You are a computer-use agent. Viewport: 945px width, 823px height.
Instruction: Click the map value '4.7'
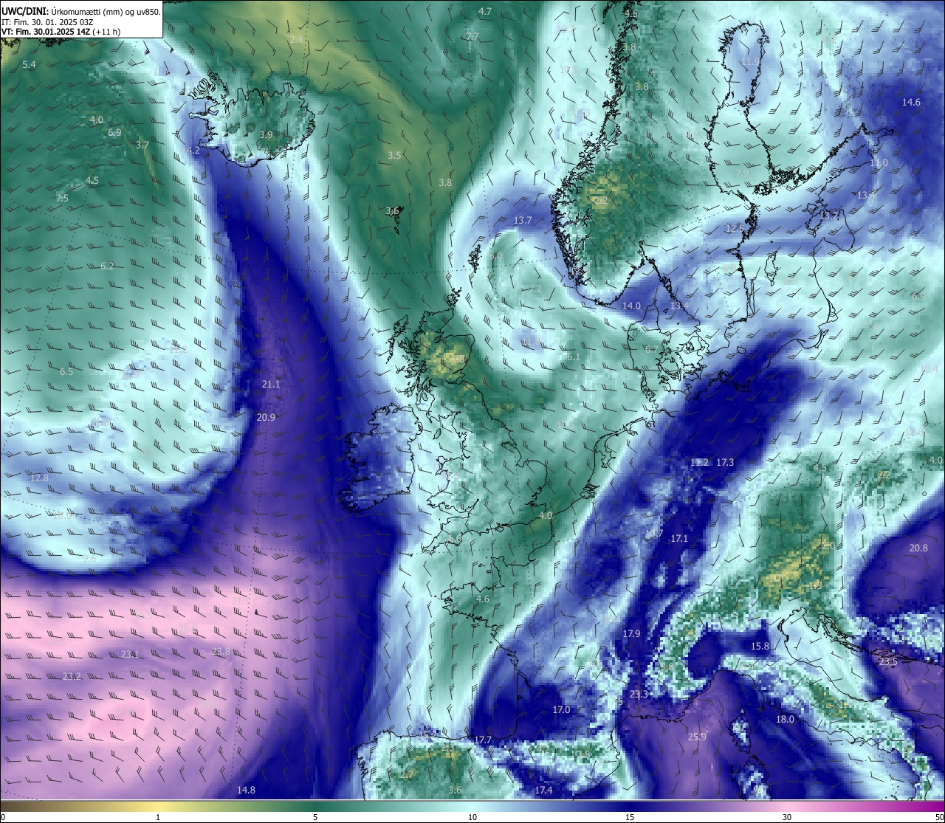485,12
